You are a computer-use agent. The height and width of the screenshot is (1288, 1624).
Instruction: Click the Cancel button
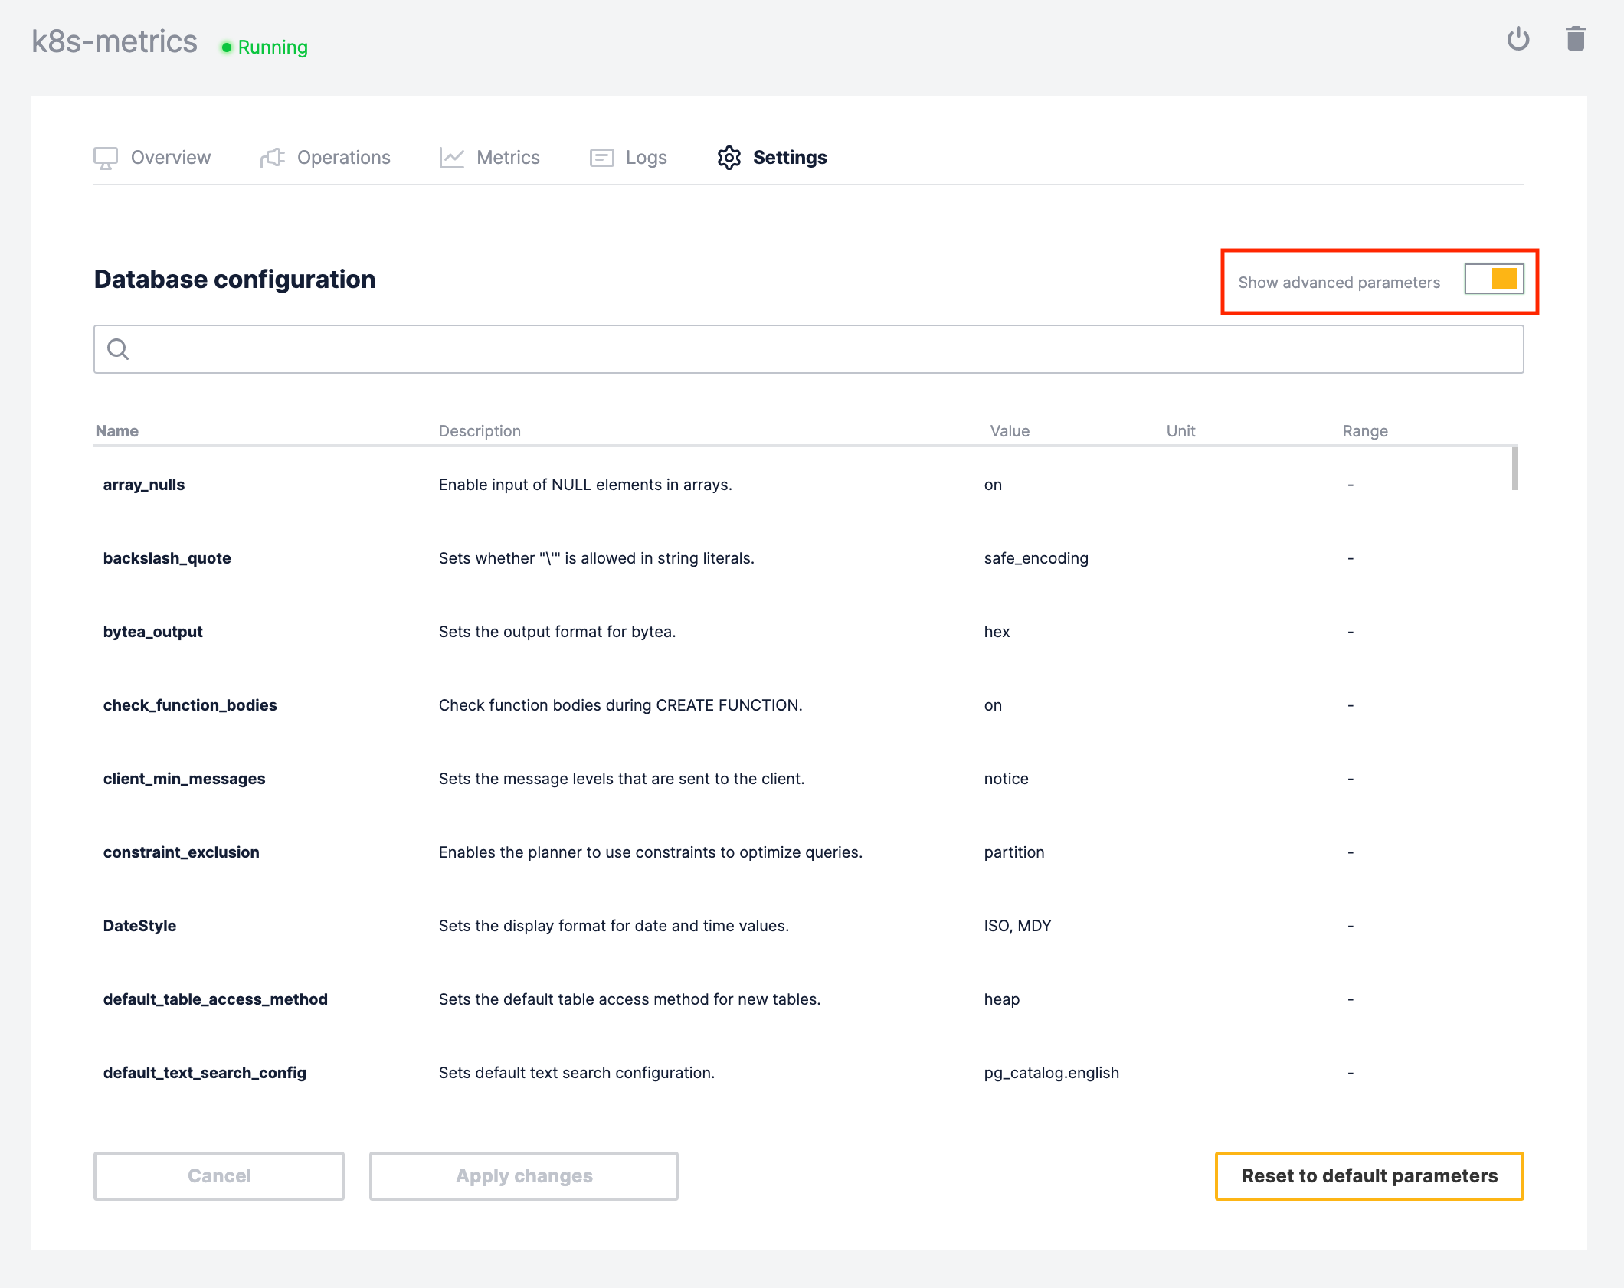[x=219, y=1176]
